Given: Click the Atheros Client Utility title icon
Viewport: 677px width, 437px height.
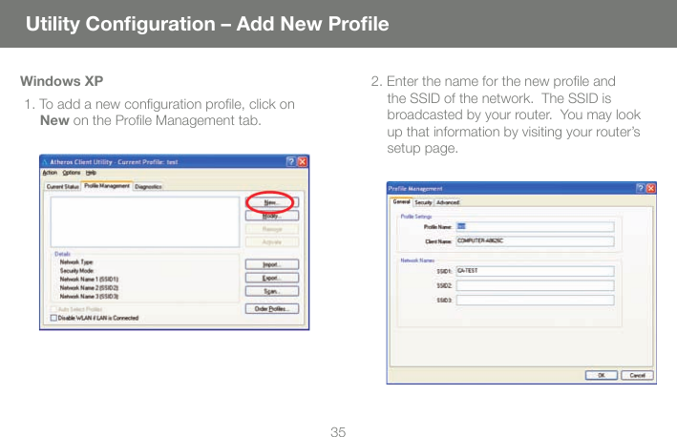Looking at the screenshot, I should pos(45,162).
